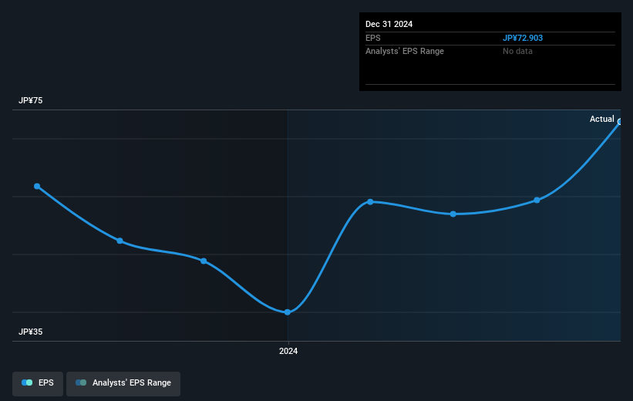Click the Analysts' EPS Range legend icon
Screen dimensions: 633x401
81,382
